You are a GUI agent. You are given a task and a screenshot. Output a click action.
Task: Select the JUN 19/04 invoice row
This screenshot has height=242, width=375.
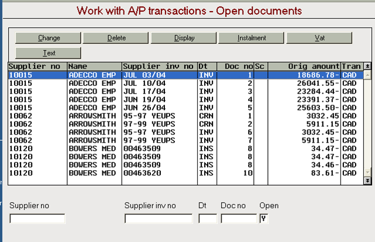tap(186, 99)
